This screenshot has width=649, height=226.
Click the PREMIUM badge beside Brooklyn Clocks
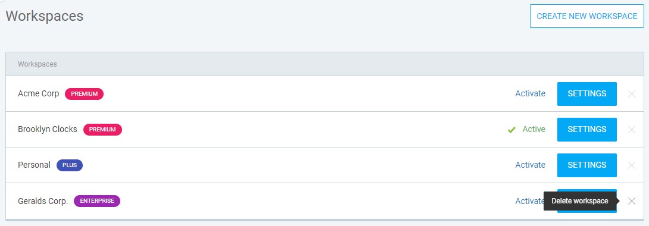coord(102,129)
